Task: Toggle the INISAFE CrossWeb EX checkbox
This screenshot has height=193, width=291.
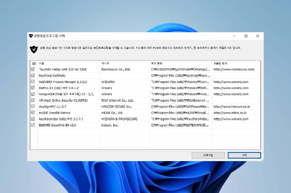Action: [x=33, y=125]
